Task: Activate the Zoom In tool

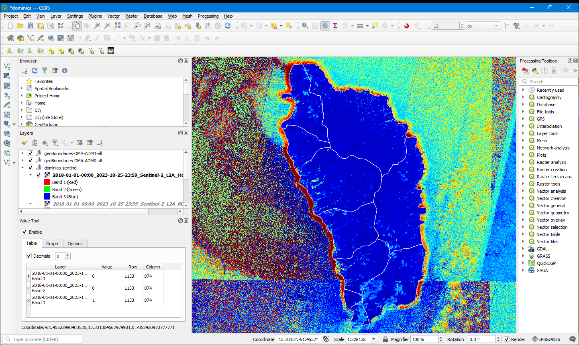Action: [x=97, y=25]
